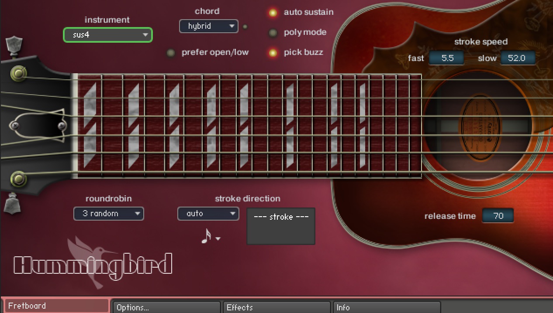The height and width of the screenshot is (313, 553).
Task: Open the stroke direction auto dropdown
Action: click(x=208, y=214)
